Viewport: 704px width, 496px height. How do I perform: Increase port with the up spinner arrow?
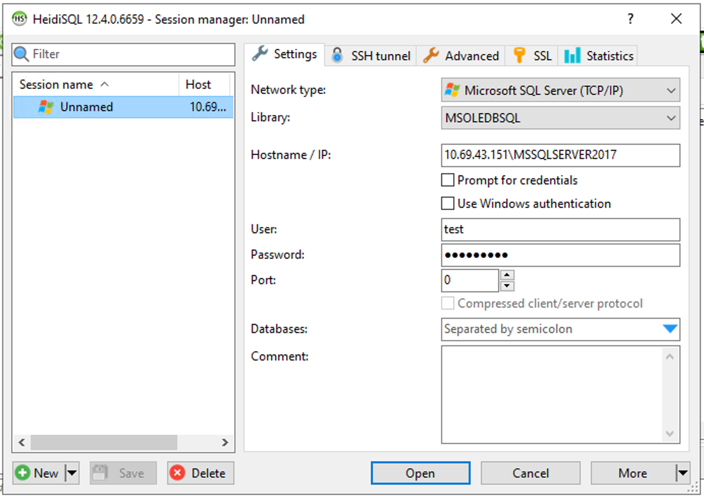[x=507, y=275]
